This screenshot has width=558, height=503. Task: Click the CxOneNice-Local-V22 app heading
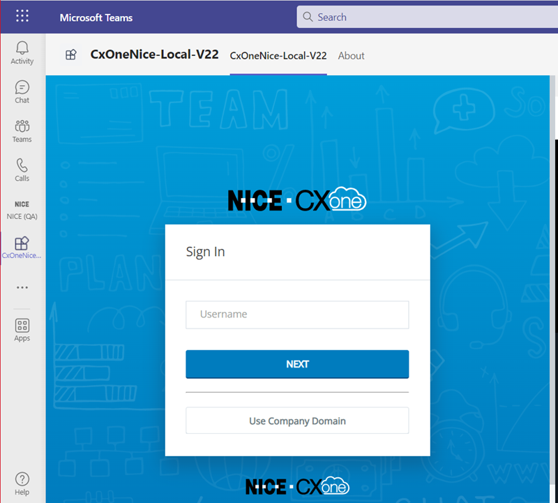point(154,54)
